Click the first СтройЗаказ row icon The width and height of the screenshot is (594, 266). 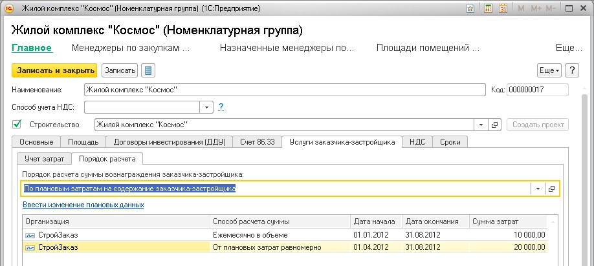tap(29, 235)
